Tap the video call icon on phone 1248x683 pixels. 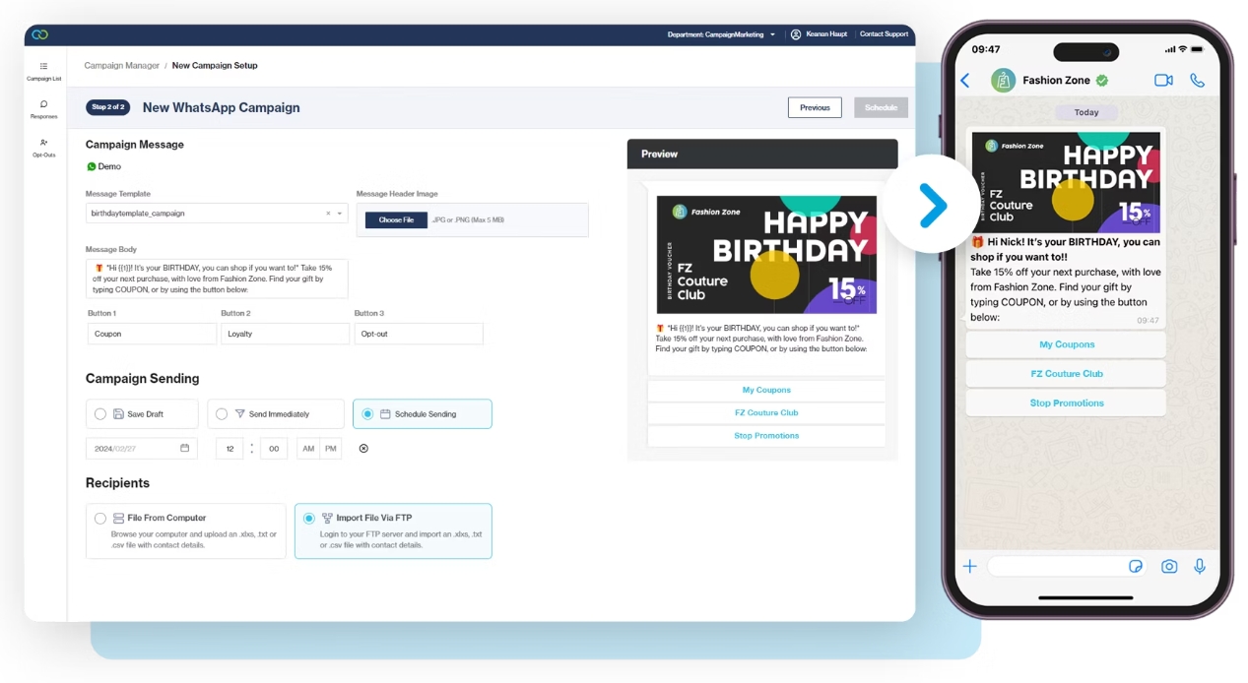[1163, 81]
